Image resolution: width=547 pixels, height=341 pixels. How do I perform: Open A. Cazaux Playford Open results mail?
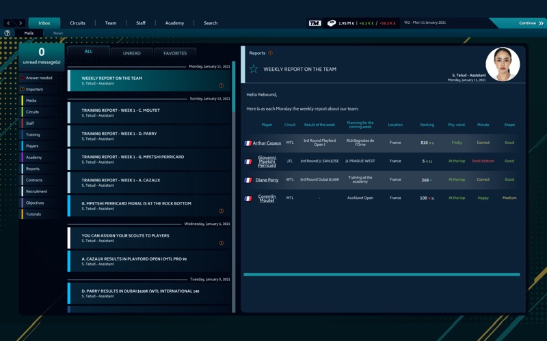coord(149,261)
